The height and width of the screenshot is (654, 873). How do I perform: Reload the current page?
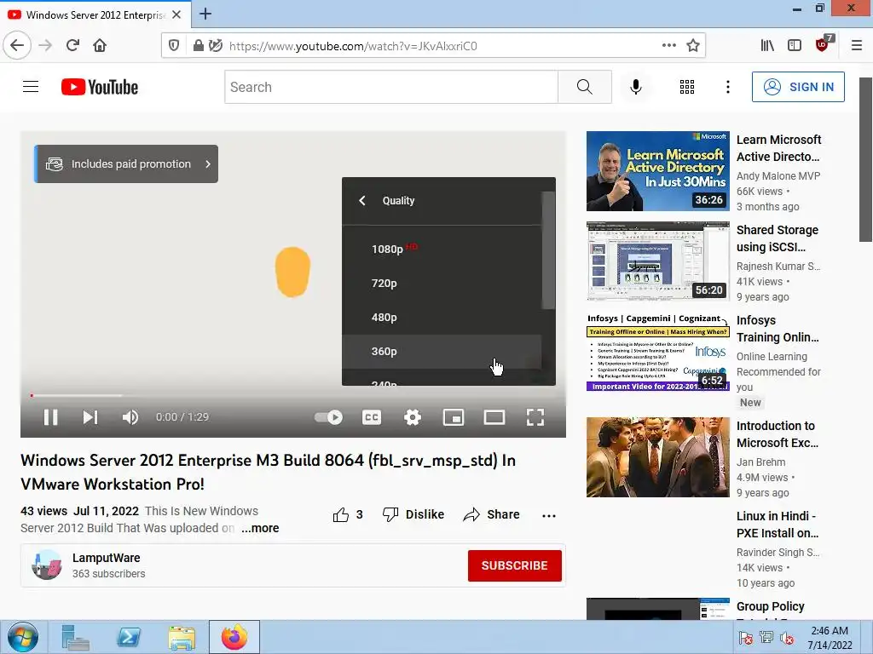[x=72, y=45]
